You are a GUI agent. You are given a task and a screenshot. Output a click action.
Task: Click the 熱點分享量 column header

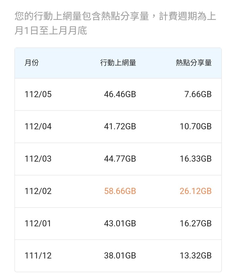(x=194, y=63)
